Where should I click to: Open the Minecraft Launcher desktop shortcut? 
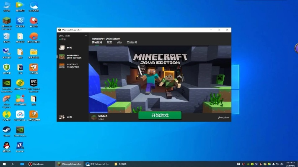pyautogui.click(x=7, y=22)
